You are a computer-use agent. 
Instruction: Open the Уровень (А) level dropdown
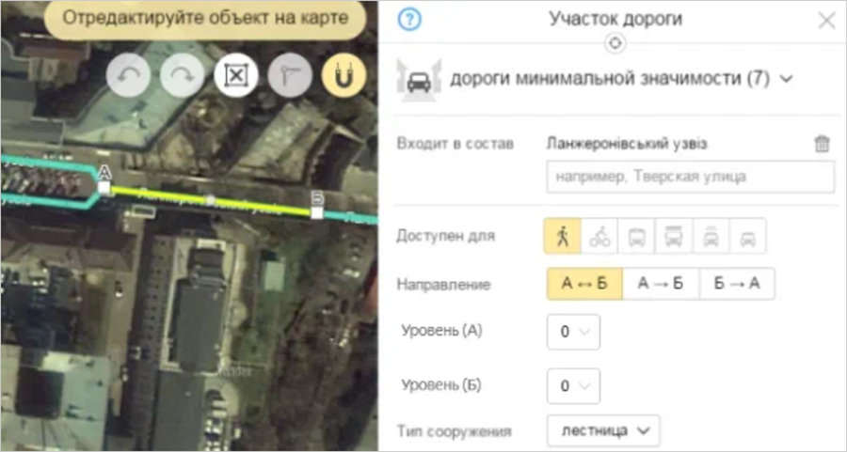(x=573, y=332)
